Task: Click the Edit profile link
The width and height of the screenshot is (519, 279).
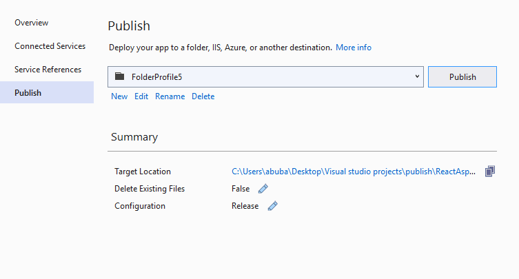Action: 141,96
